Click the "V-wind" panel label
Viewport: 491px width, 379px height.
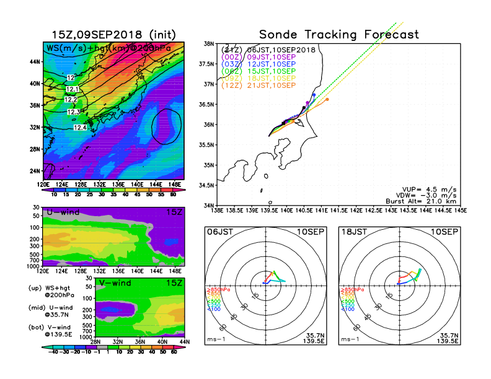point(115,283)
